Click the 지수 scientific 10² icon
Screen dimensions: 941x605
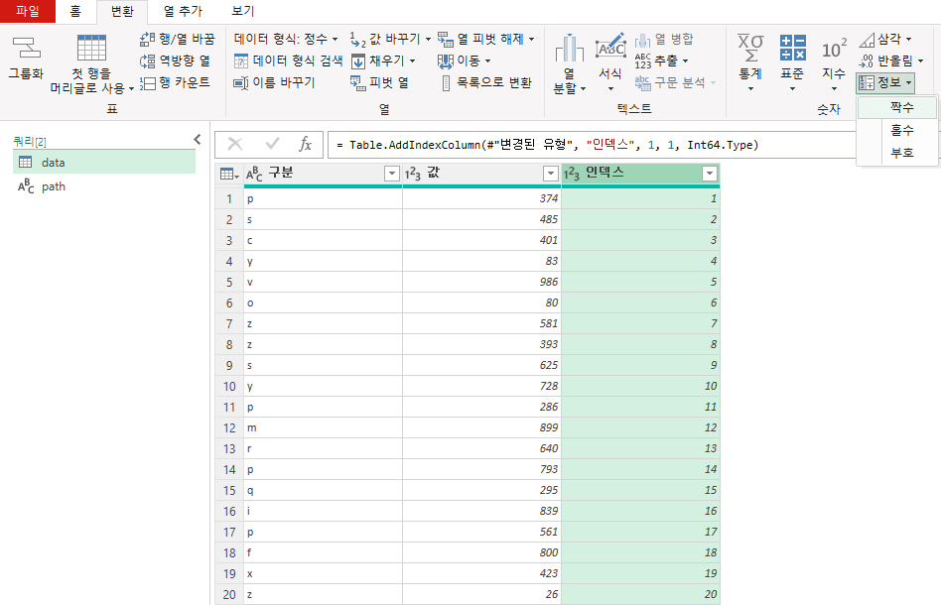(834, 48)
